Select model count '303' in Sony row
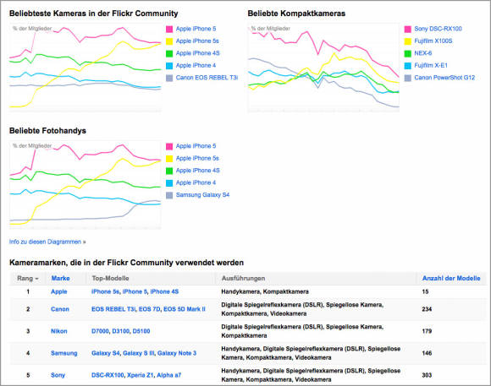The width and height of the screenshot is (491, 386). (x=427, y=375)
